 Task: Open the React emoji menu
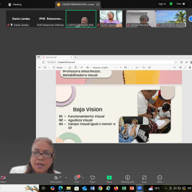tap(93, 179)
